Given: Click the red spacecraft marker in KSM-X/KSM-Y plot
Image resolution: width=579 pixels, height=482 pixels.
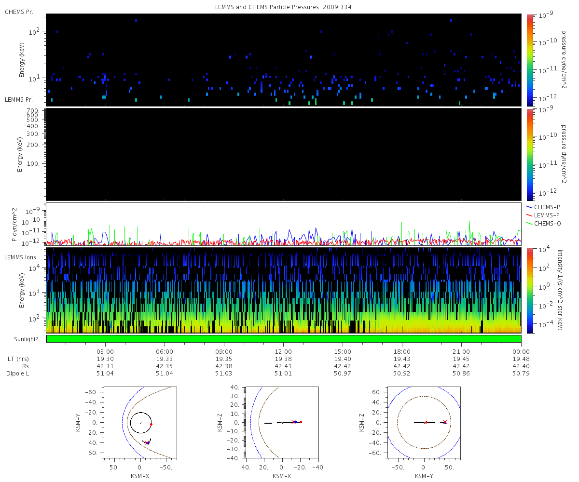Looking at the screenshot, I should point(151,424).
